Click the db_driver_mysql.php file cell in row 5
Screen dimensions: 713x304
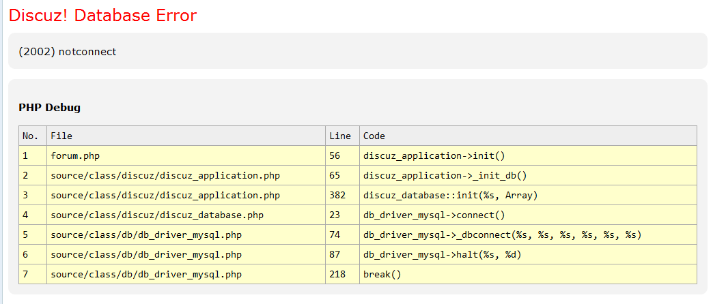(186, 234)
